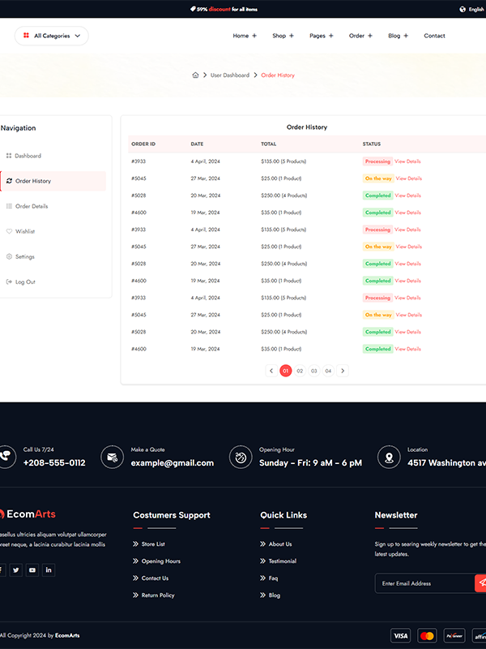Click the home icon in breadcrumb

click(x=195, y=75)
